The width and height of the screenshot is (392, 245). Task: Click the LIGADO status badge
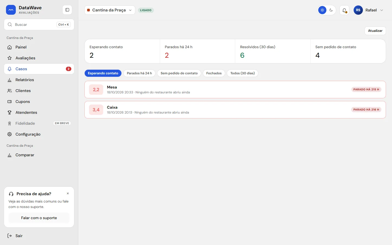146,10
